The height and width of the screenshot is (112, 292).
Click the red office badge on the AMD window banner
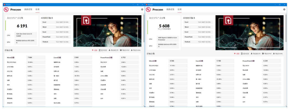pyautogui.click(x=228, y=20)
